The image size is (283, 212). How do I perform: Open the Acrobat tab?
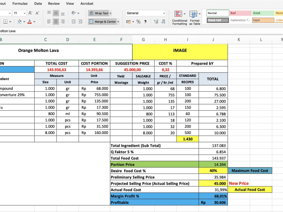87,3
